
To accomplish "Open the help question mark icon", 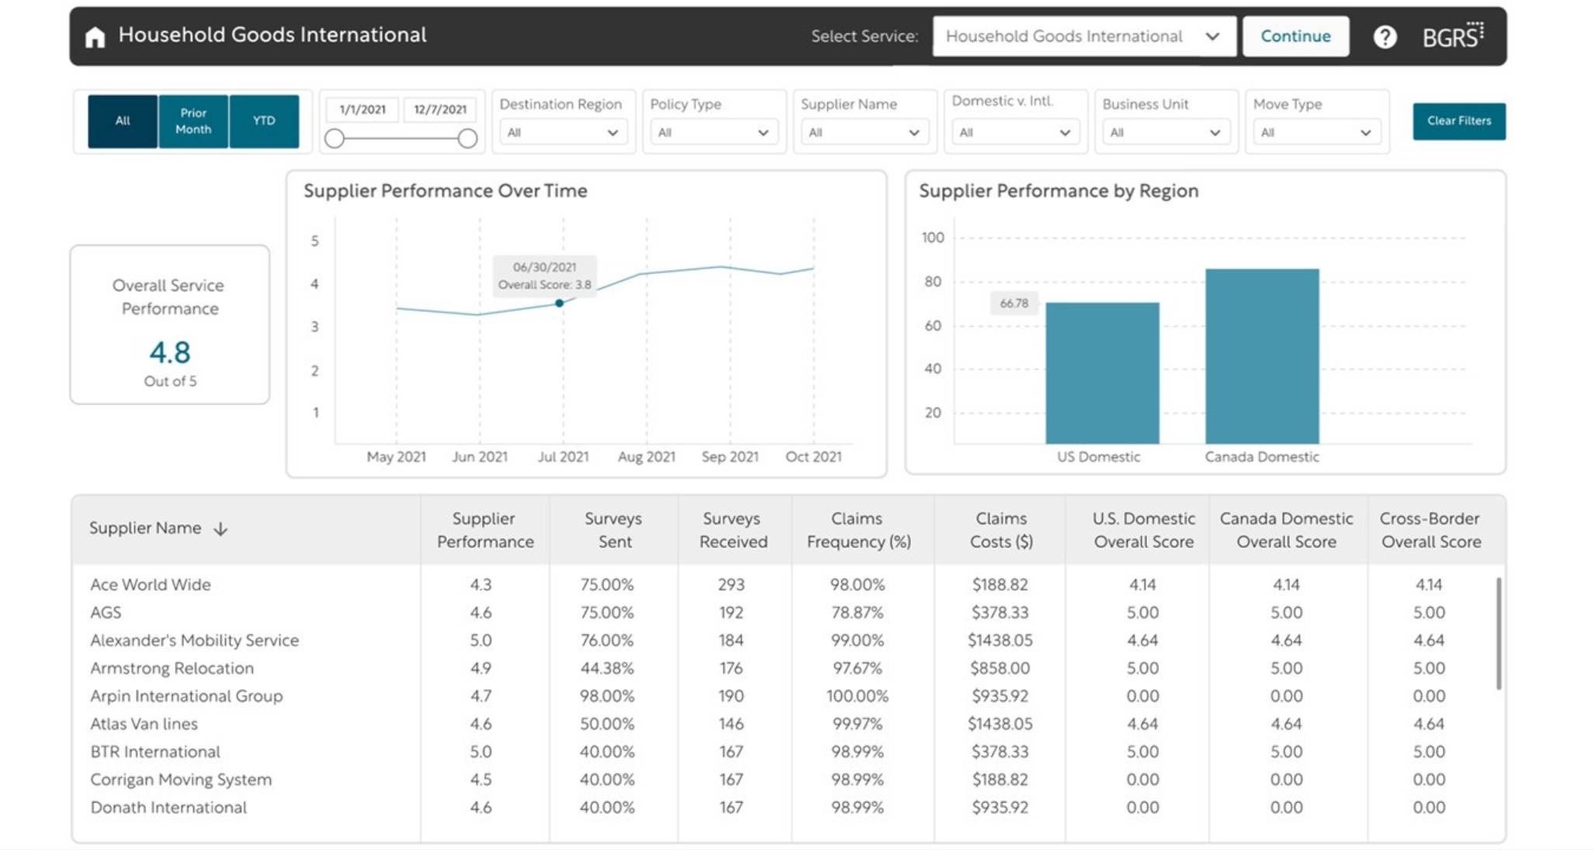I will pos(1384,36).
